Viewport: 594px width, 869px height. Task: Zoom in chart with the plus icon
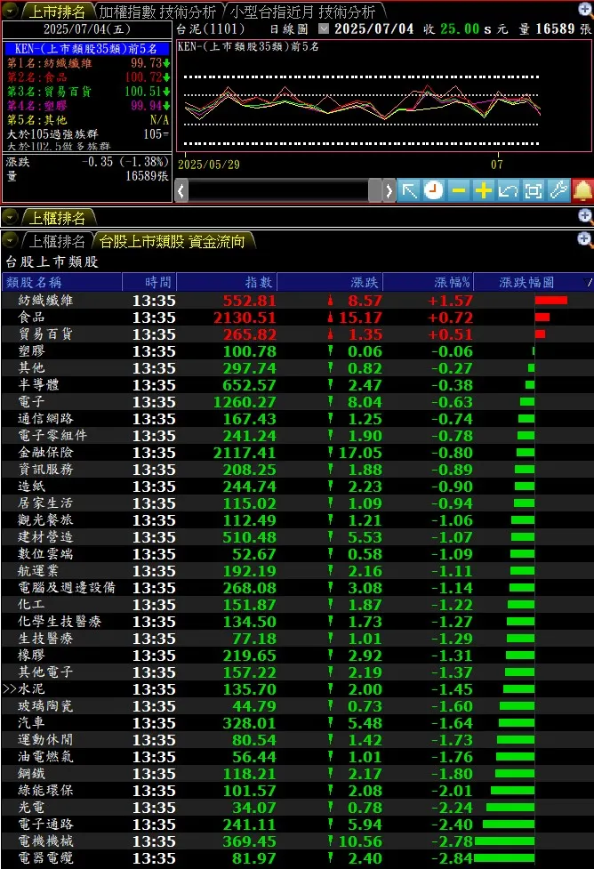click(x=483, y=190)
